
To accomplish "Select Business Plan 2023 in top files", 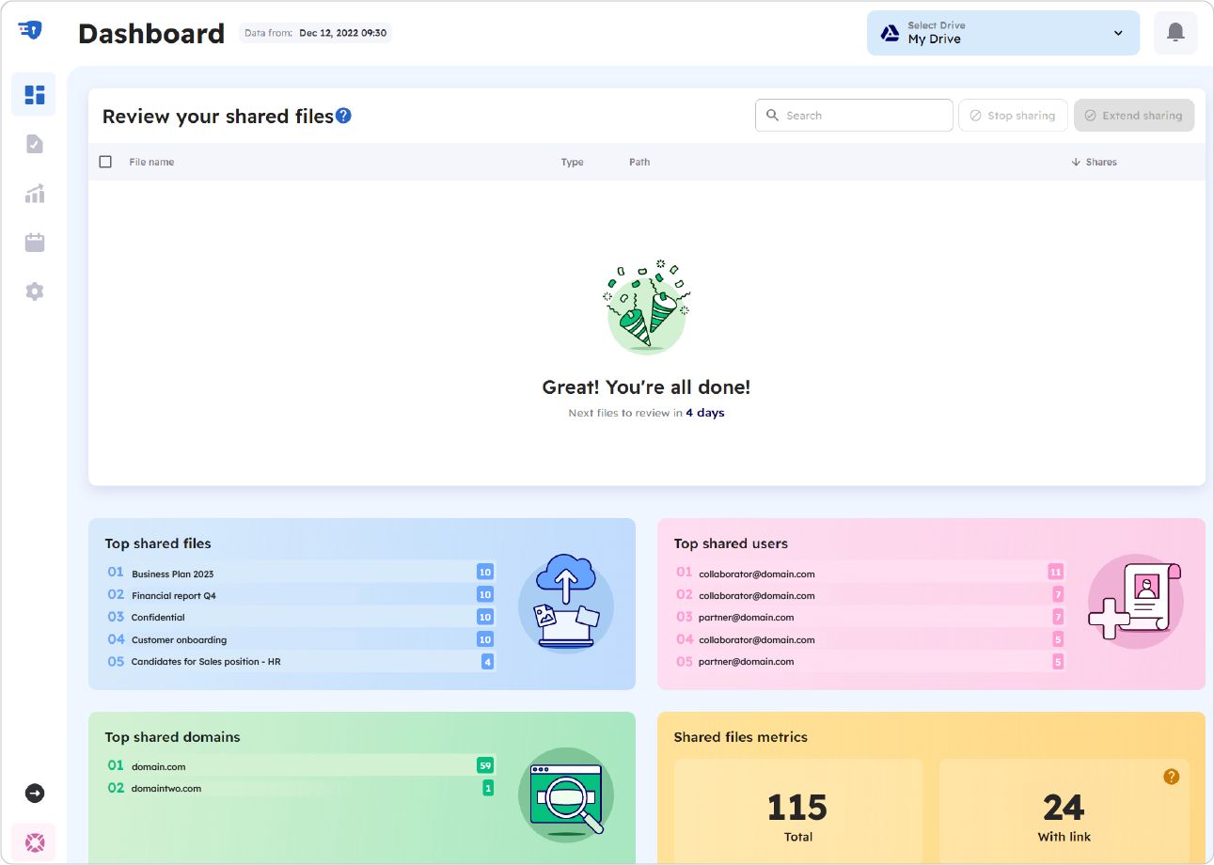I will (x=173, y=574).
